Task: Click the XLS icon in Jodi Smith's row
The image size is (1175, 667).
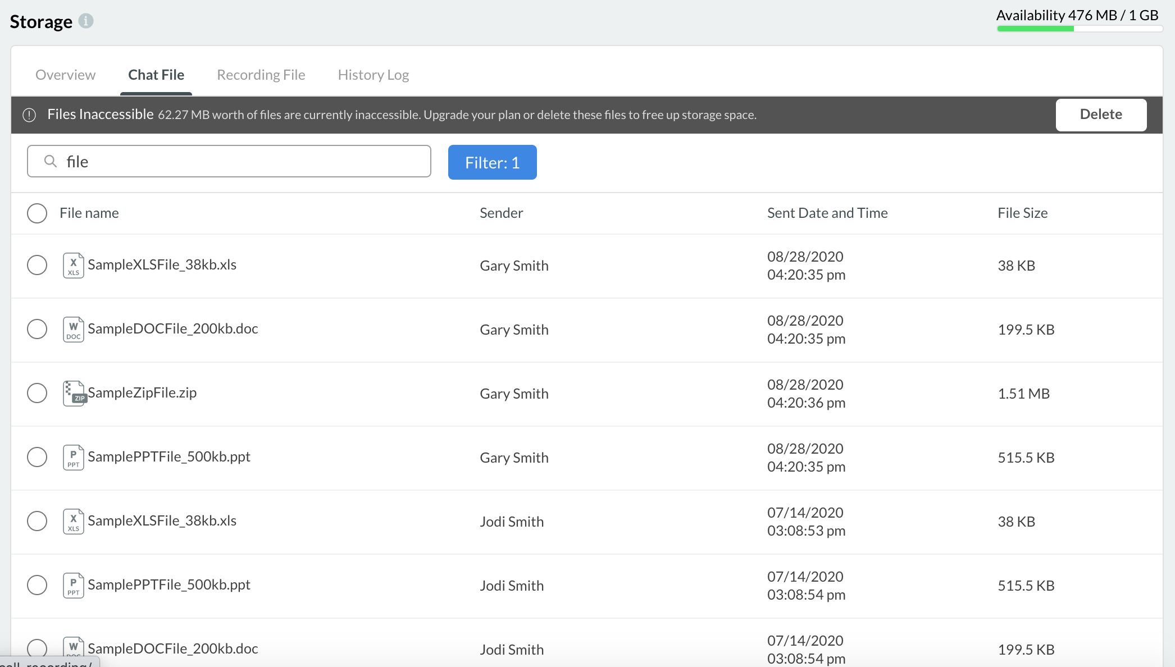Action: pos(74,521)
